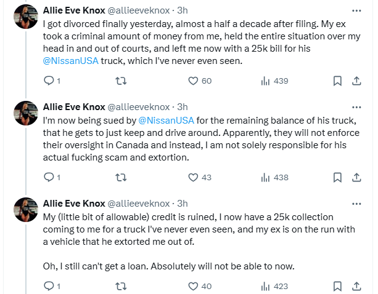Repost the second tweet about Nissan lawsuit

[121, 177]
